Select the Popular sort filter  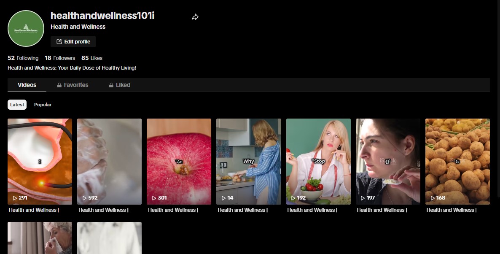click(x=43, y=105)
